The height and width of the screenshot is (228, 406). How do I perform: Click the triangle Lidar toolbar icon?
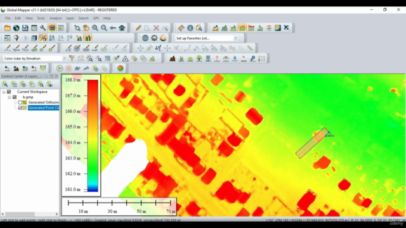point(126,58)
